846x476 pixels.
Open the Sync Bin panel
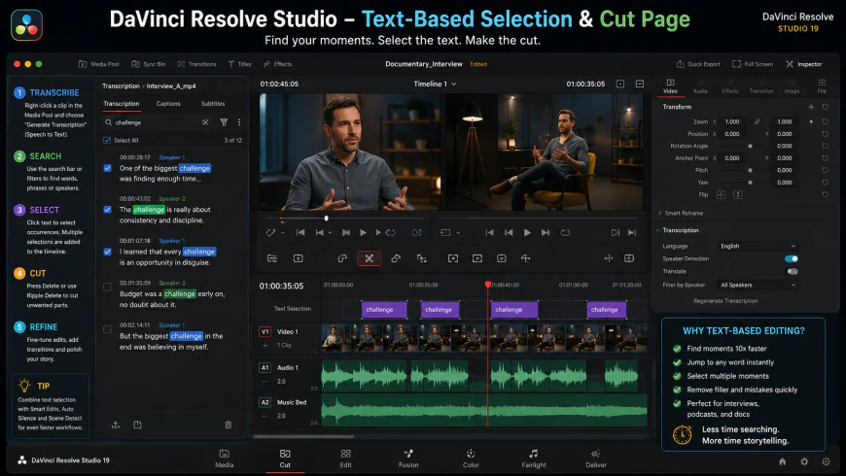tap(149, 64)
